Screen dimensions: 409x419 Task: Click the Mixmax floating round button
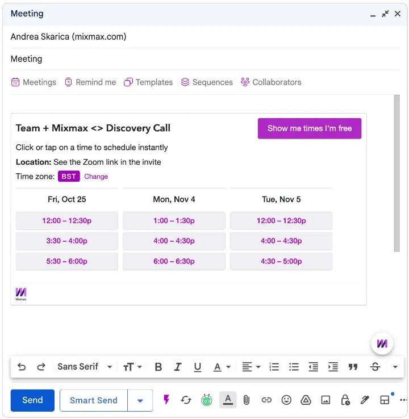tap(382, 343)
